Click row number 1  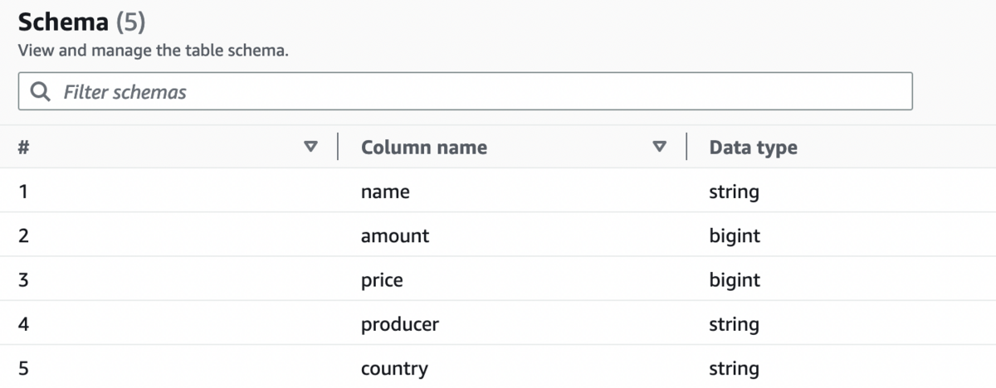[22, 192]
